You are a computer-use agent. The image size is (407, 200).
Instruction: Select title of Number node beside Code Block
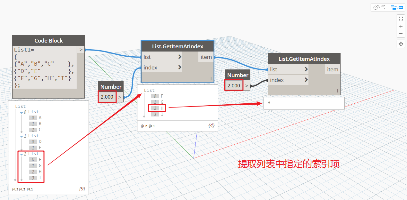pyautogui.click(x=111, y=87)
